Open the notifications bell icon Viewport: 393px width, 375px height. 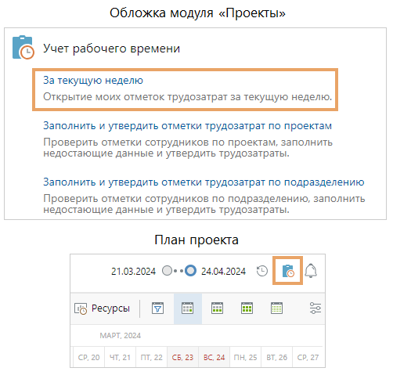(x=311, y=271)
